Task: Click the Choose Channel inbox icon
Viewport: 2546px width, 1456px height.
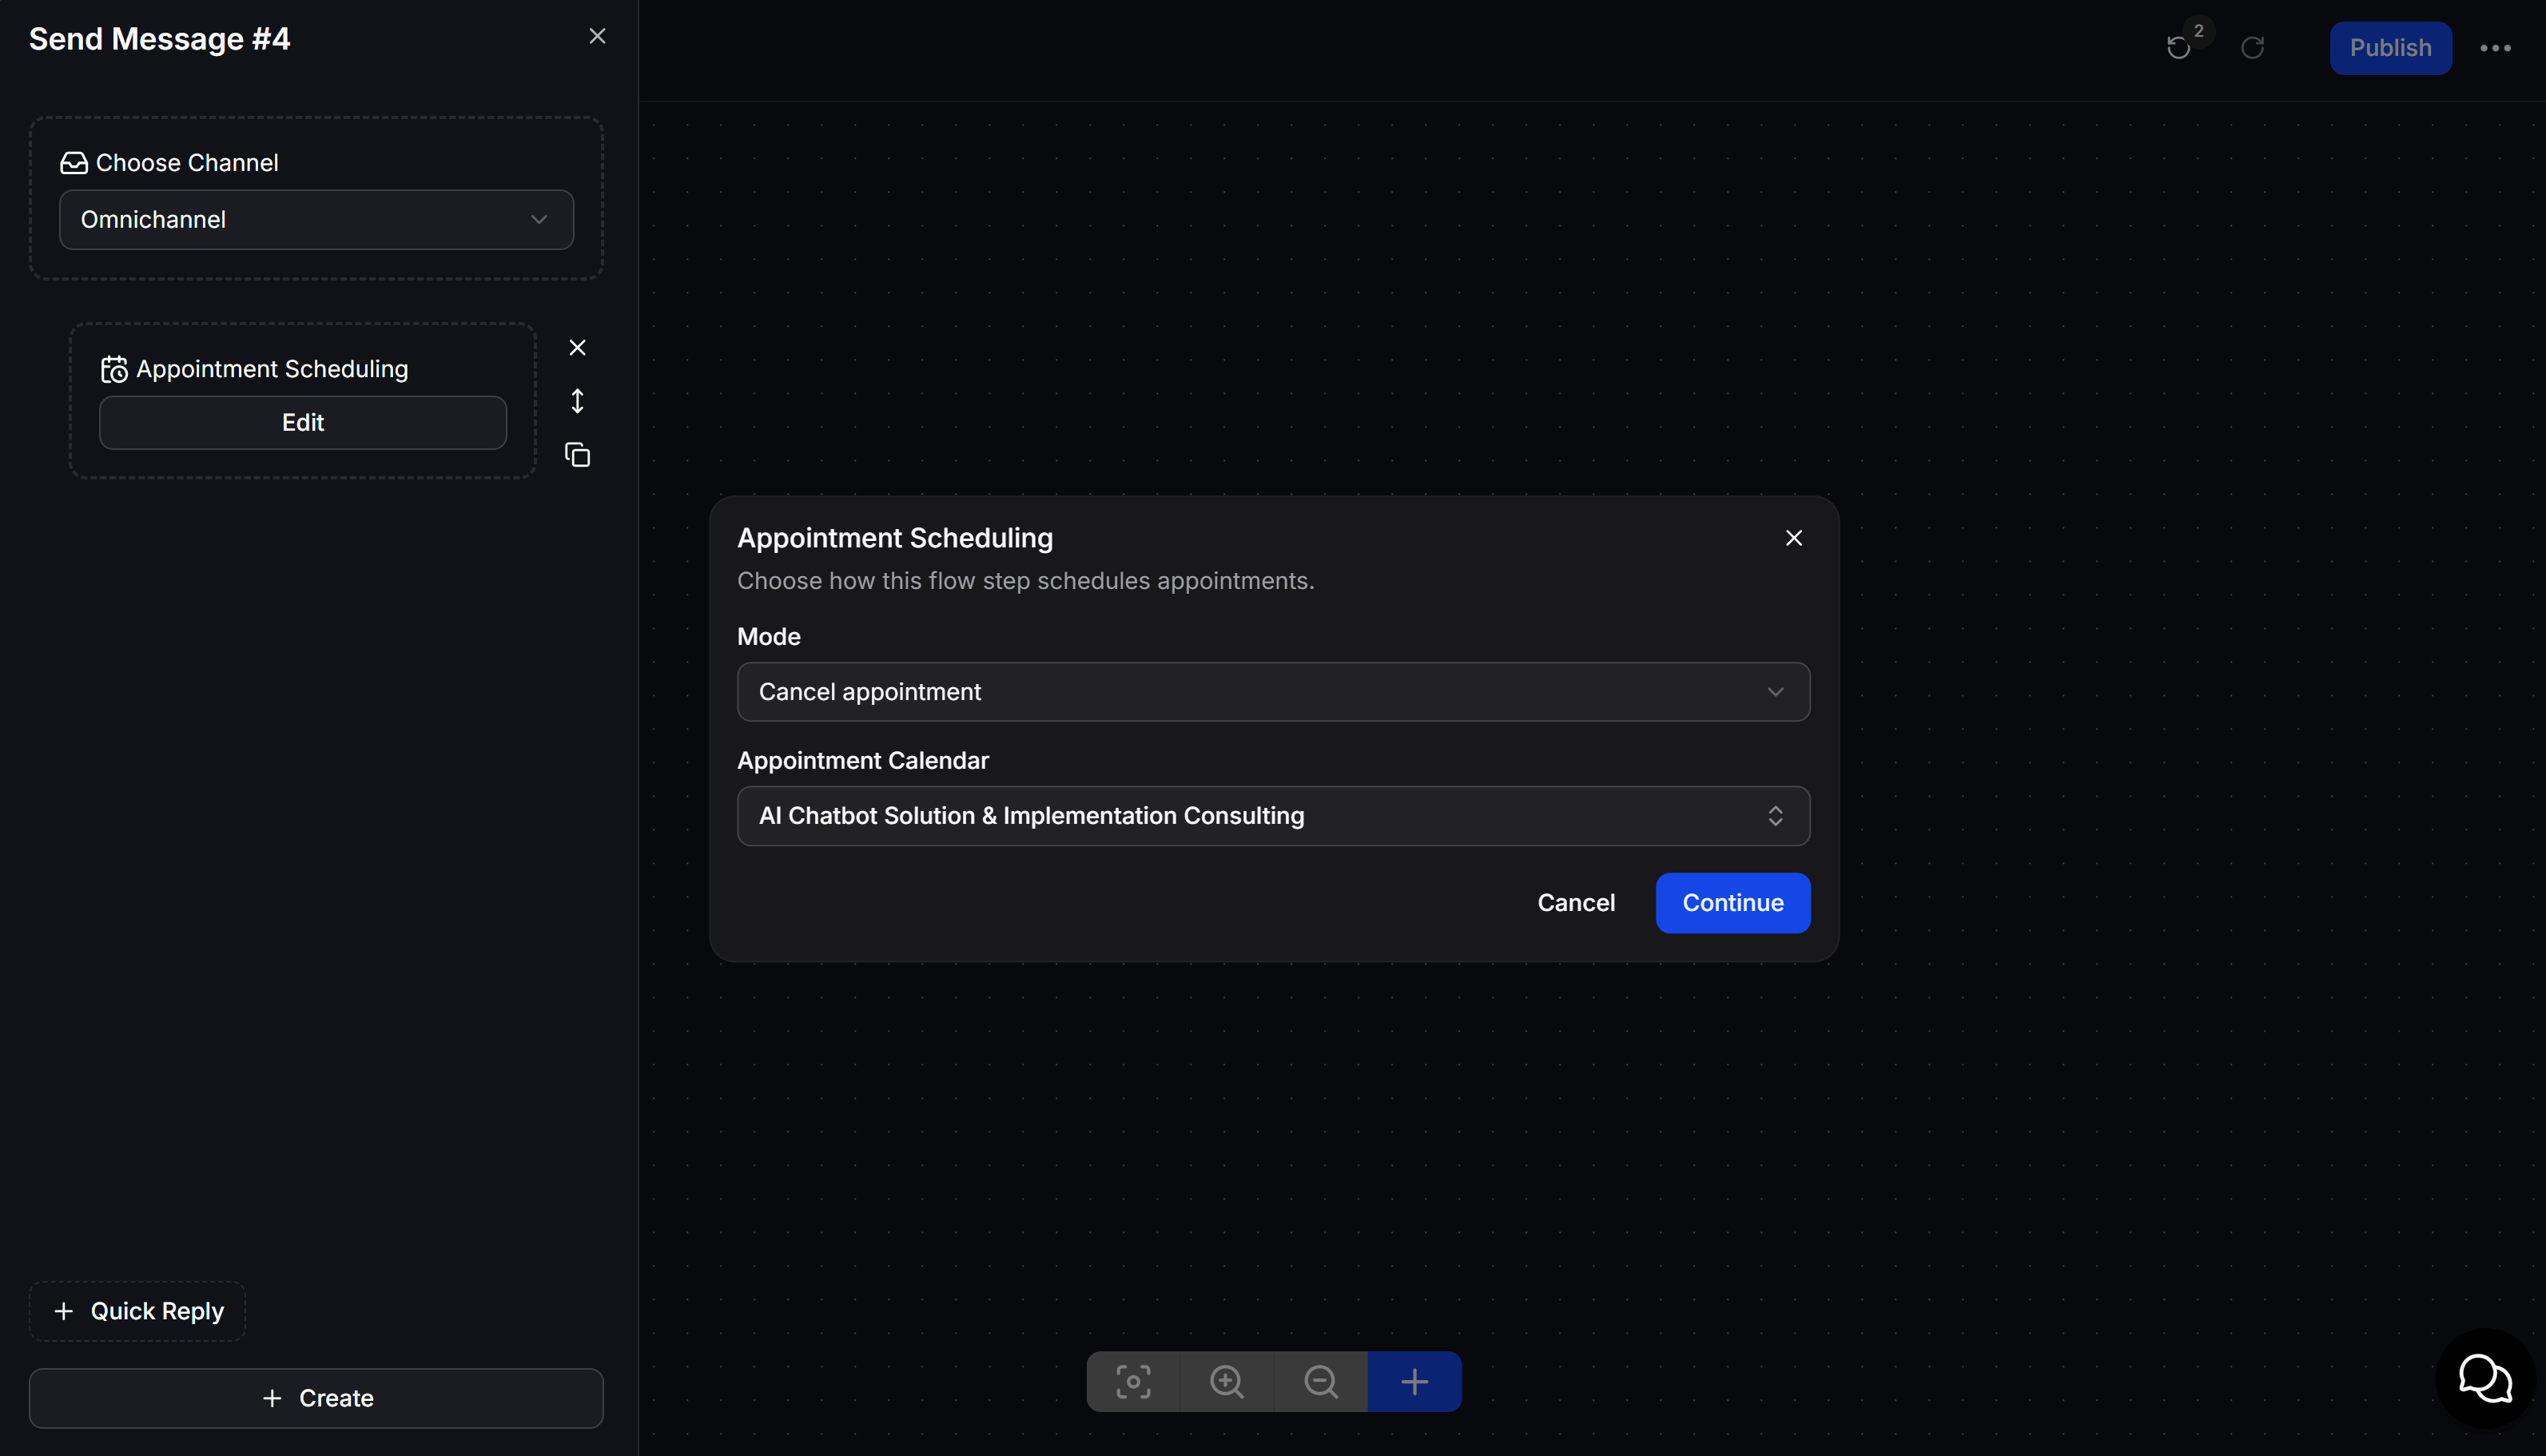Action: click(x=74, y=163)
